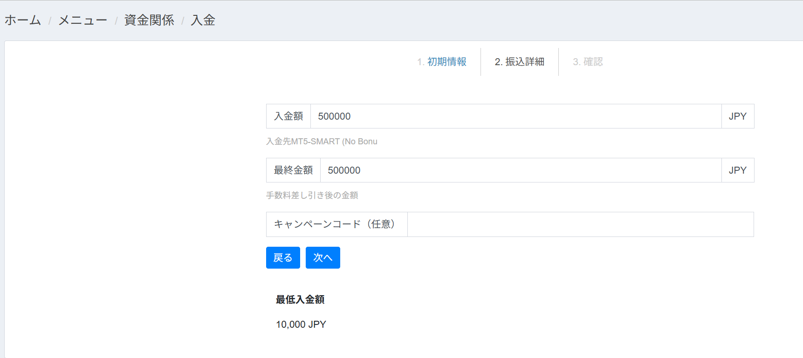Click the 最低入金額 heading
This screenshot has width=803, height=358.
pyautogui.click(x=300, y=300)
